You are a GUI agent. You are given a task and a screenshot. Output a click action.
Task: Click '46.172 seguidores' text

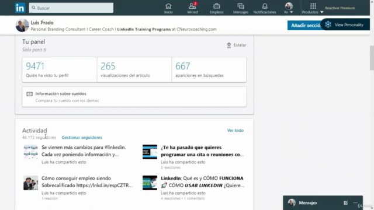coord(39,138)
